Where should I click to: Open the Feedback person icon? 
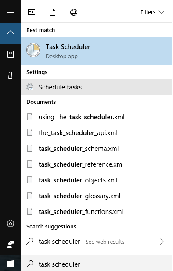(x=11, y=245)
